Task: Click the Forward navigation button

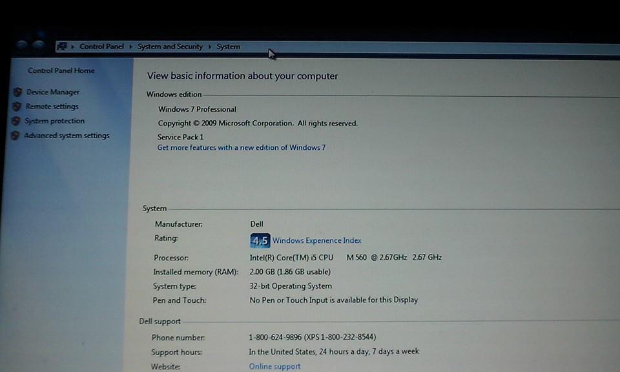Action: coord(38,45)
